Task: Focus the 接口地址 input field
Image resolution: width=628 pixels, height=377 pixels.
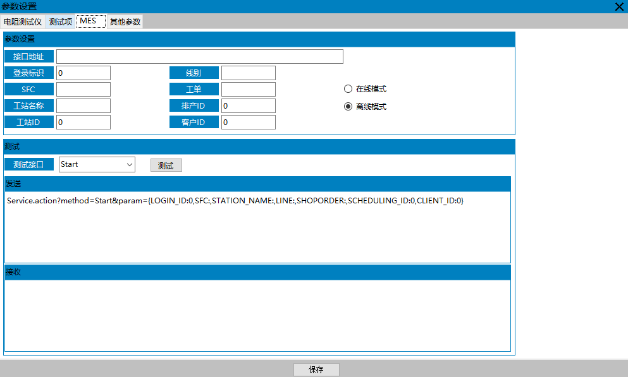Action: tap(200, 56)
